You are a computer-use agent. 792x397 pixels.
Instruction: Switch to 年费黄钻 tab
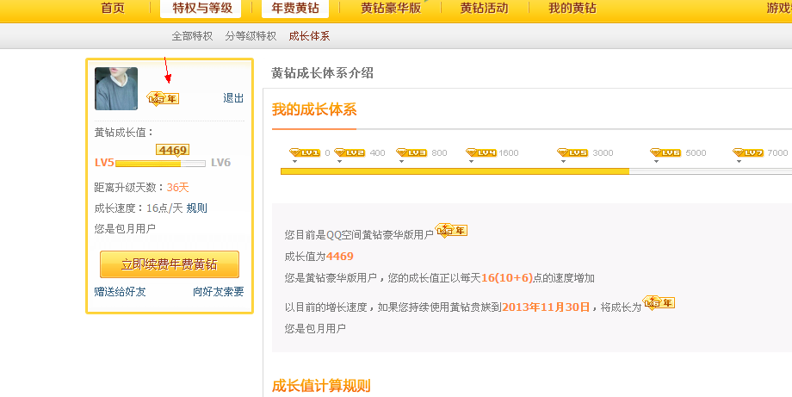coord(295,8)
